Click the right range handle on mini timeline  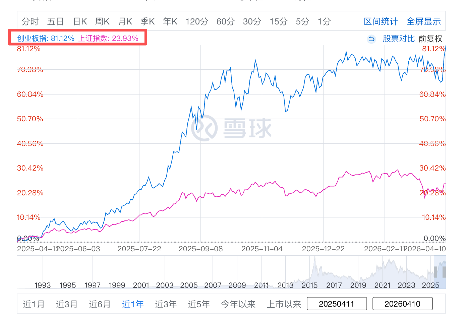[x=444, y=272]
